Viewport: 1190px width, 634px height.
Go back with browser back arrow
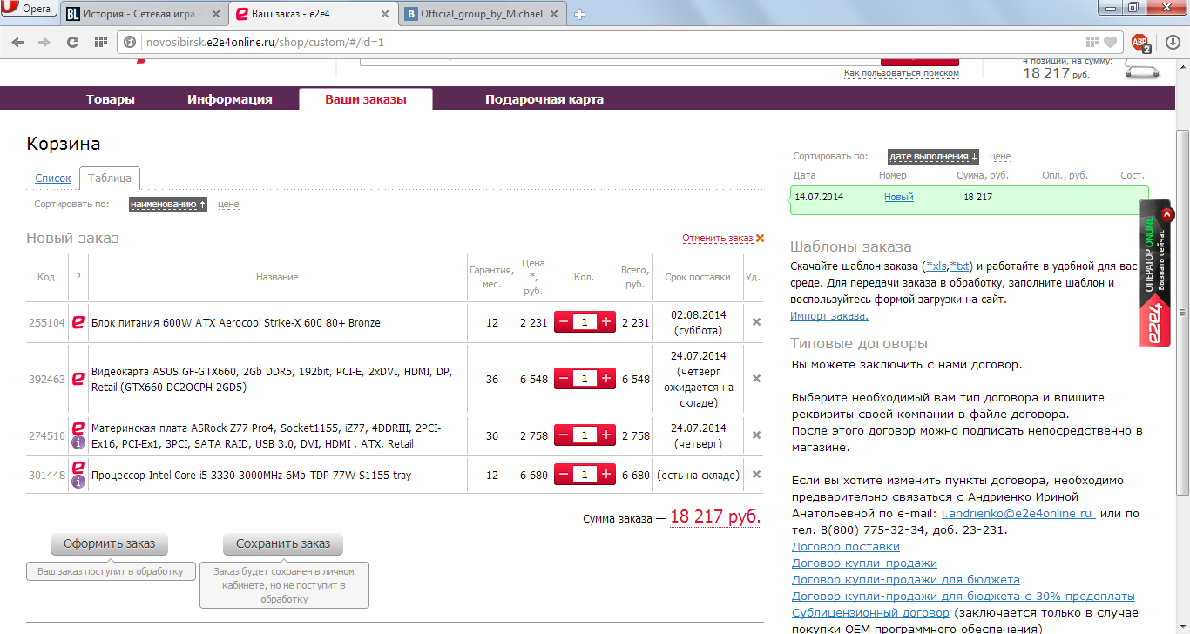point(18,42)
